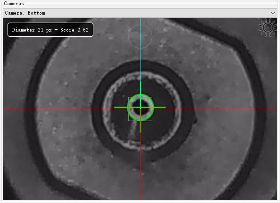
Task: Click the Cameras group label
Action: pos(14,4)
